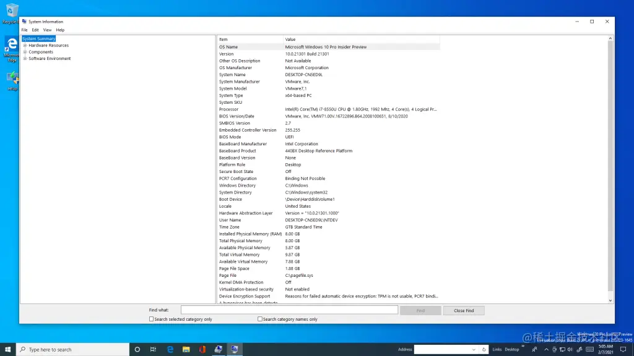Expand the Hardware Resources node
Image resolution: width=634 pixels, height=356 pixels.
click(x=25, y=45)
